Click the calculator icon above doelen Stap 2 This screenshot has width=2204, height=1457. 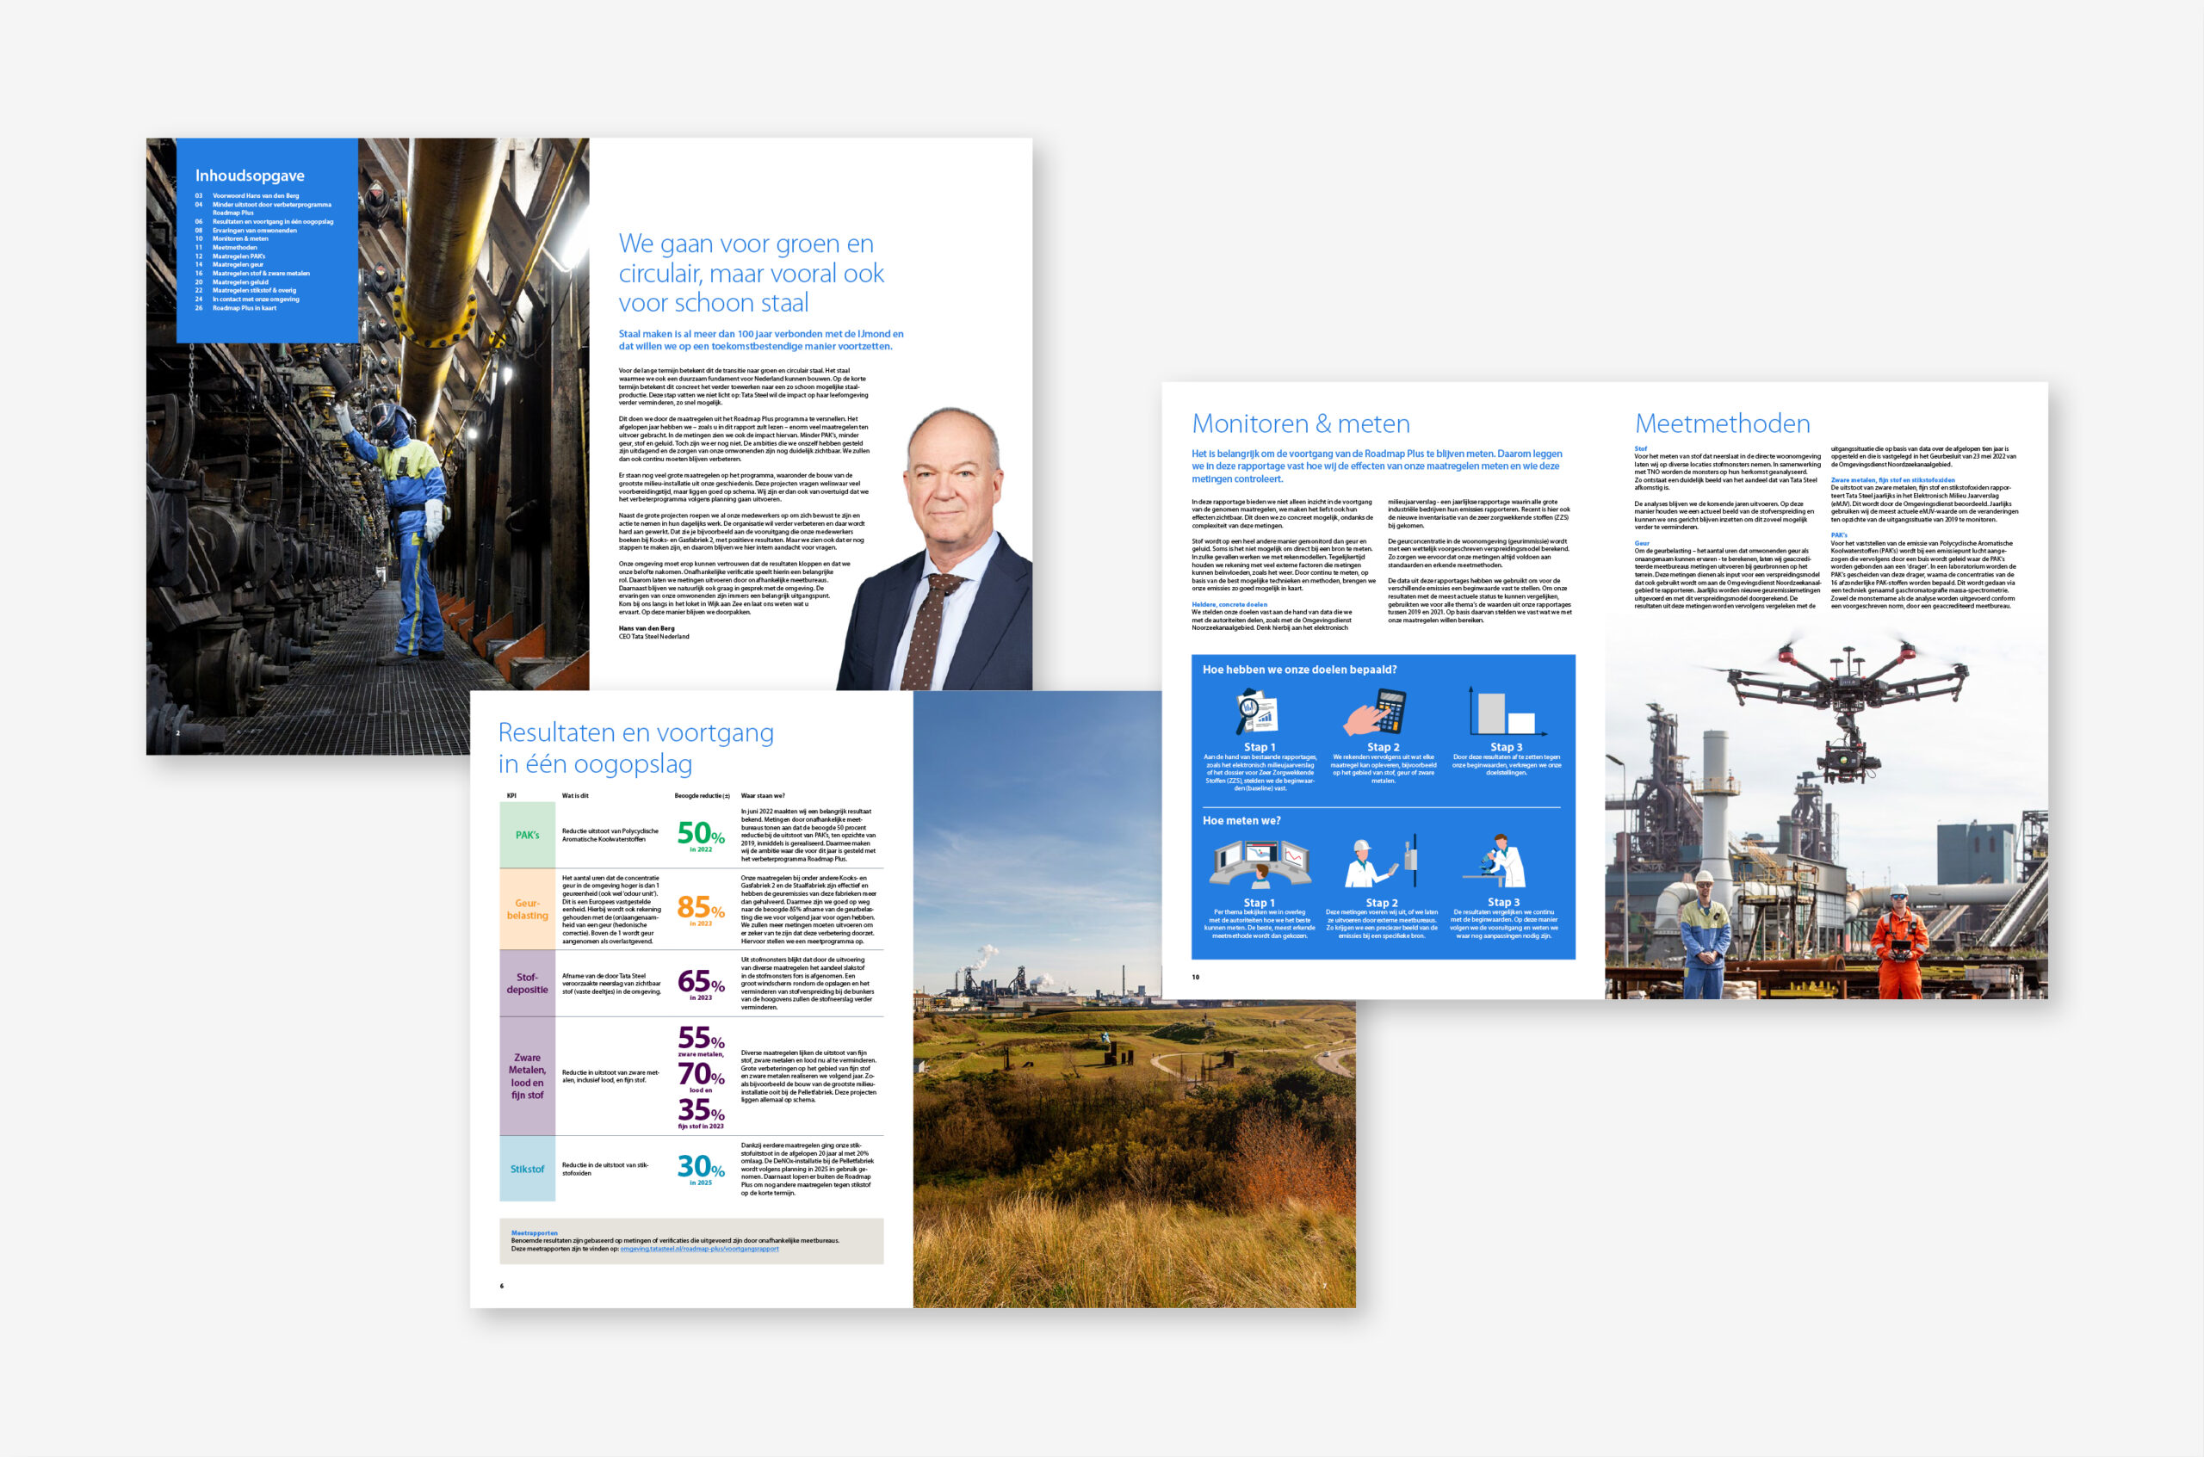[1375, 713]
